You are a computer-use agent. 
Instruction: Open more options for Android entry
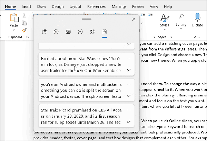click(129, 84)
